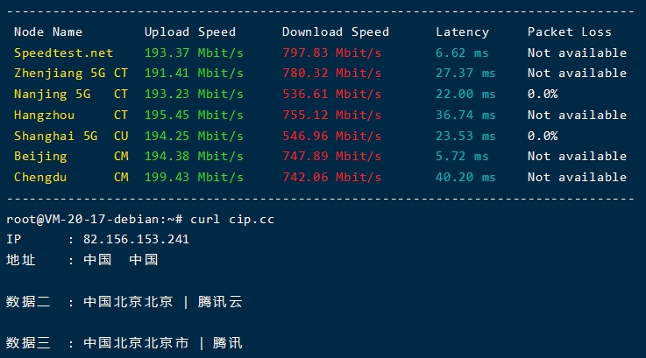Select the curl cip.cc command text
The image size is (646, 358).
click(232, 220)
